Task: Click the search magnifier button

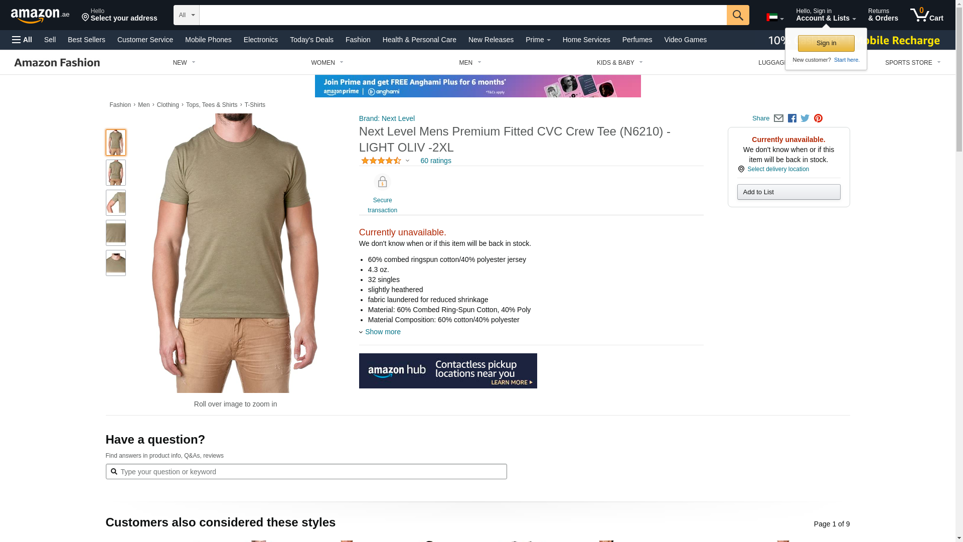Action: [x=738, y=15]
